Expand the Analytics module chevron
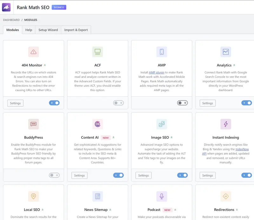 pos(234,65)
